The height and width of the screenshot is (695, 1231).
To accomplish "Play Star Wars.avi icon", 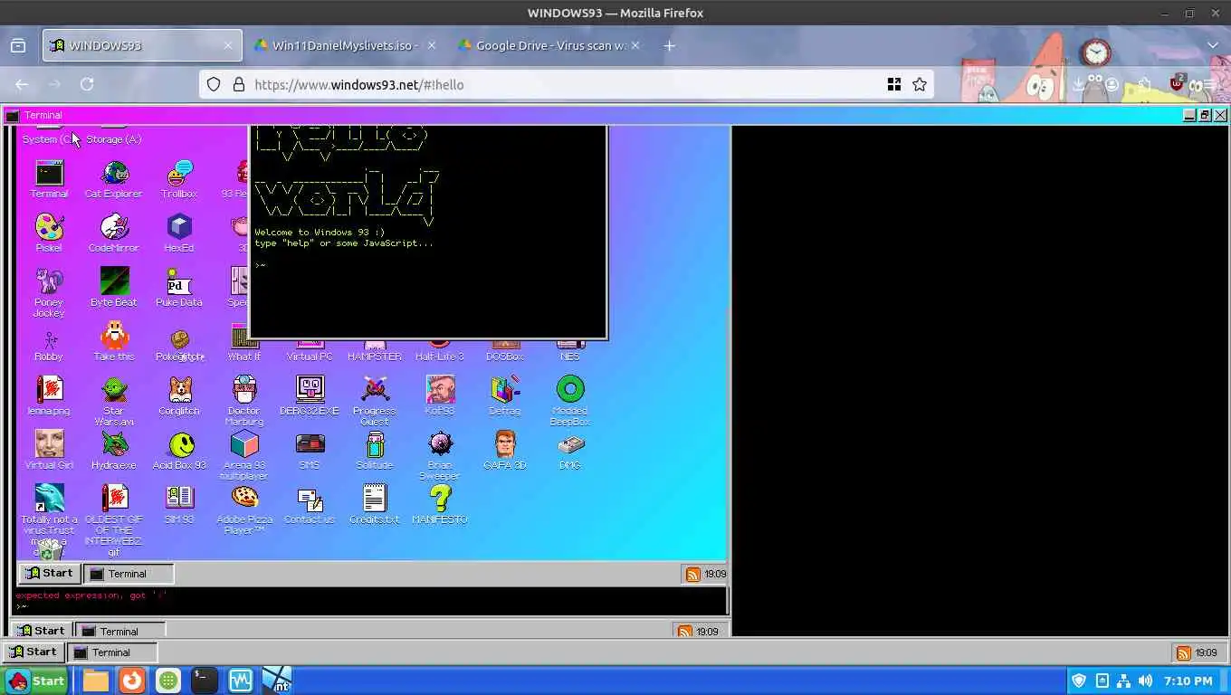I will (x=114, y=401).
